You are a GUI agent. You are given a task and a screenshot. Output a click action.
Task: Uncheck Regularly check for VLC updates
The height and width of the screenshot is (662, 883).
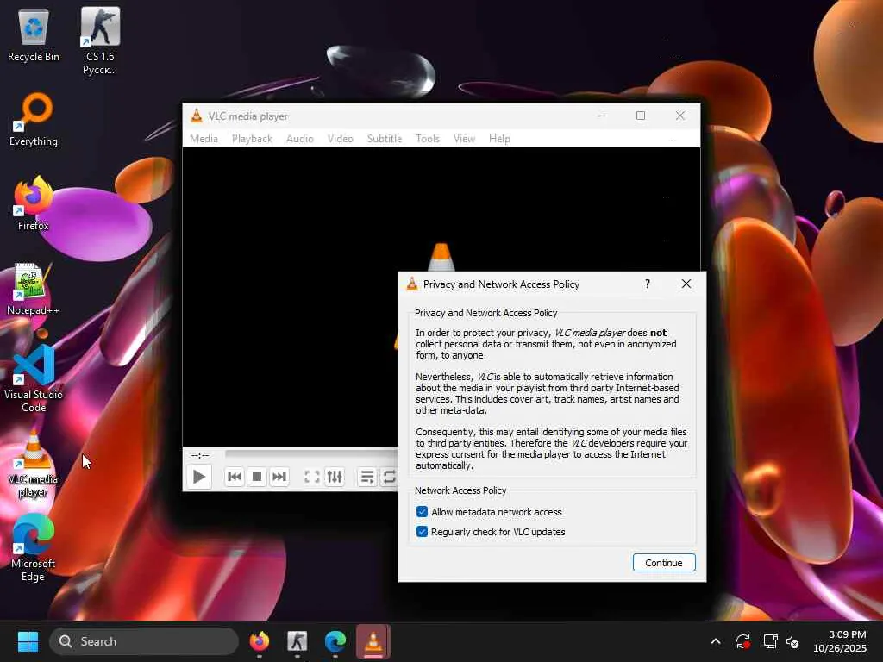(x=422, y=531)
